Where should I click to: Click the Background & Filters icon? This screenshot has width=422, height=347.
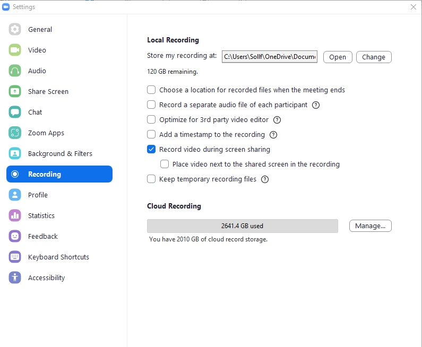[15, 154]
